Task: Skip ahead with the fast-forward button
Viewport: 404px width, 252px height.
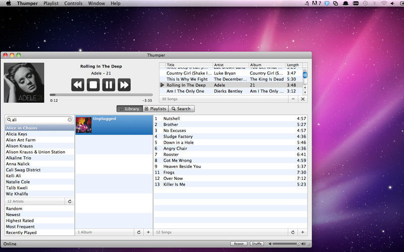Action: (124, 85)
